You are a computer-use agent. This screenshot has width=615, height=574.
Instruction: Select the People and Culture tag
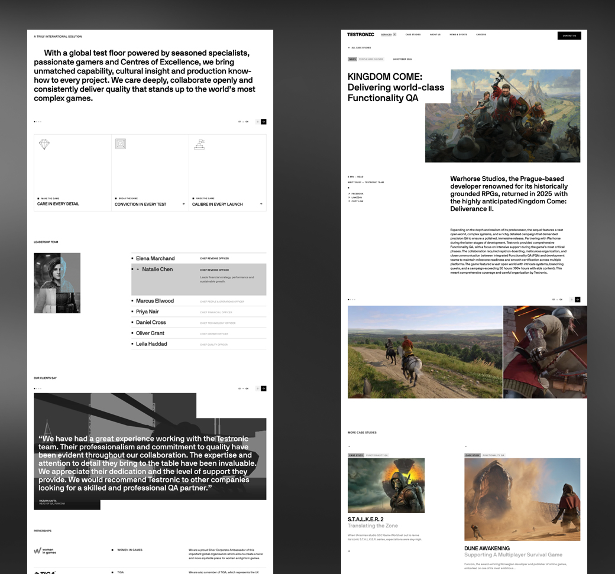pos(371,59)
